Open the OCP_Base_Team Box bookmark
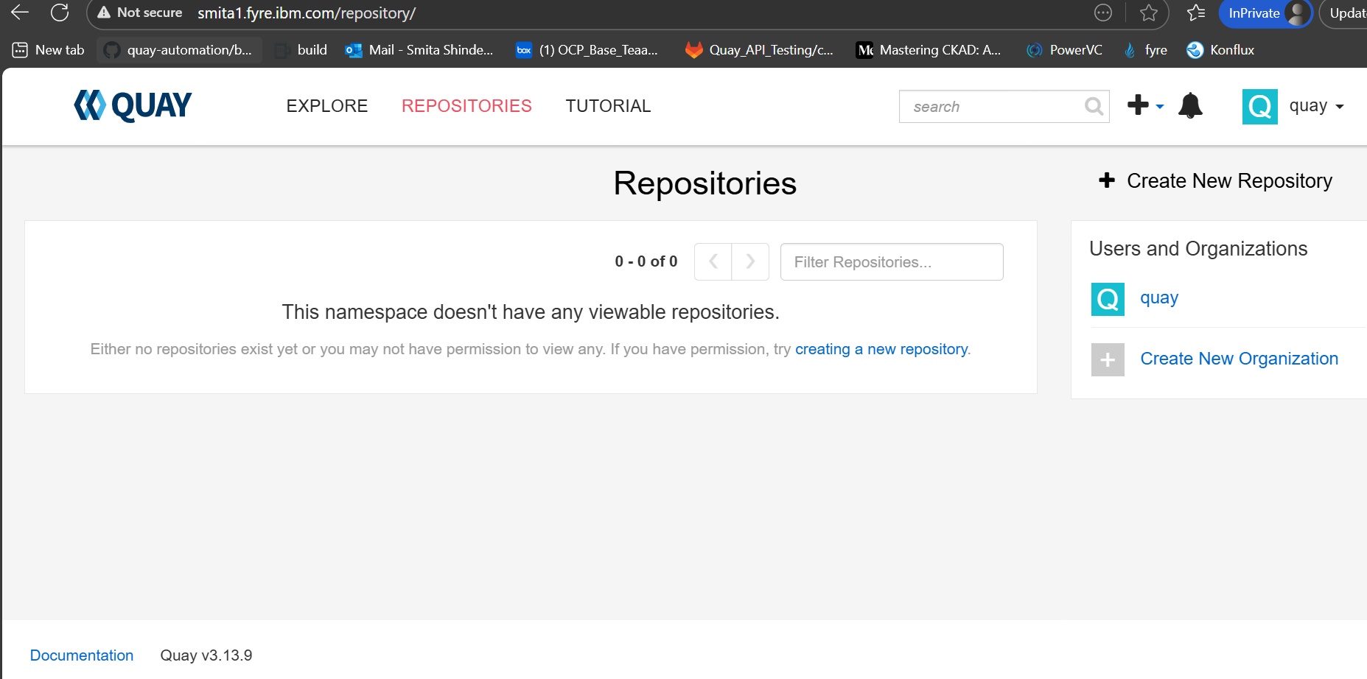The height and width of the screenshot is (679, 1367). pos(587,50)
